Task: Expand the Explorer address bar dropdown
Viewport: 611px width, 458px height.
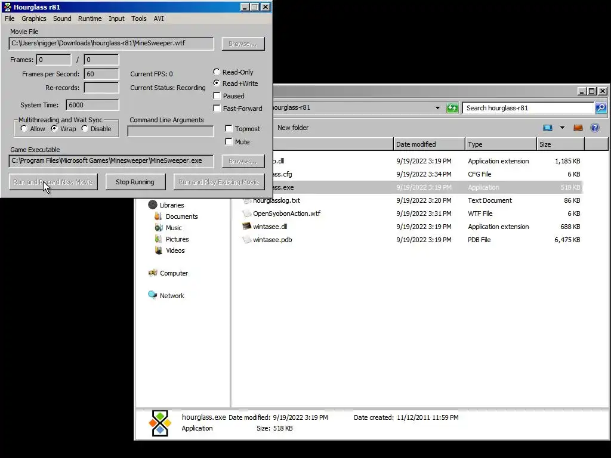Action: tap(437, 108)
